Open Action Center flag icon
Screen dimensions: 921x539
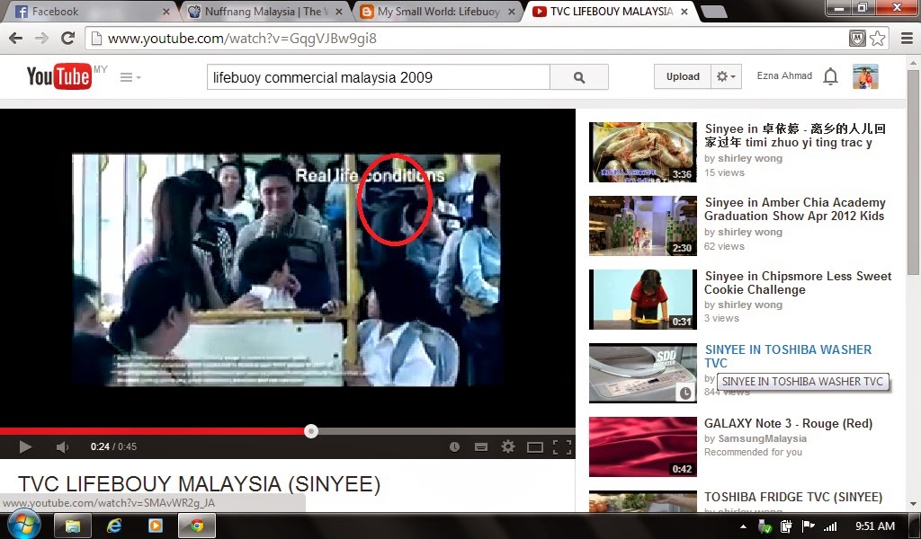(808, 526)
